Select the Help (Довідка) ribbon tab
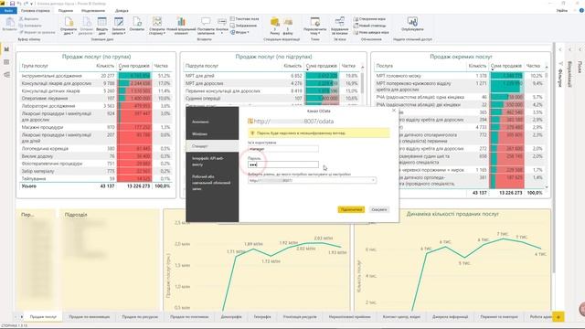585x329 pixels. tap(122, 11)
